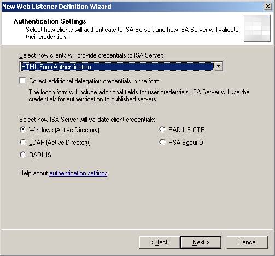Click the wizard header graphic icon
Viewport: 275px width, 256px height.
click(x=257, y=28)
